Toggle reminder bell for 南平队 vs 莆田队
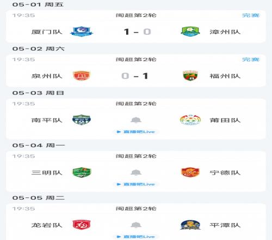This screenshot has width=272, height=240. [x=136, y=120]
